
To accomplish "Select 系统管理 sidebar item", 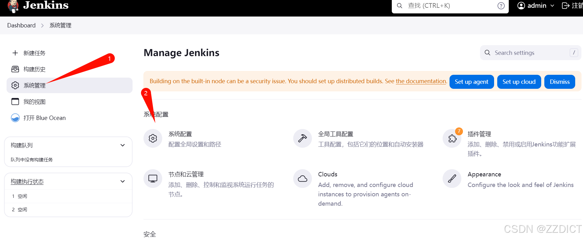I will [x=69, y=85].
